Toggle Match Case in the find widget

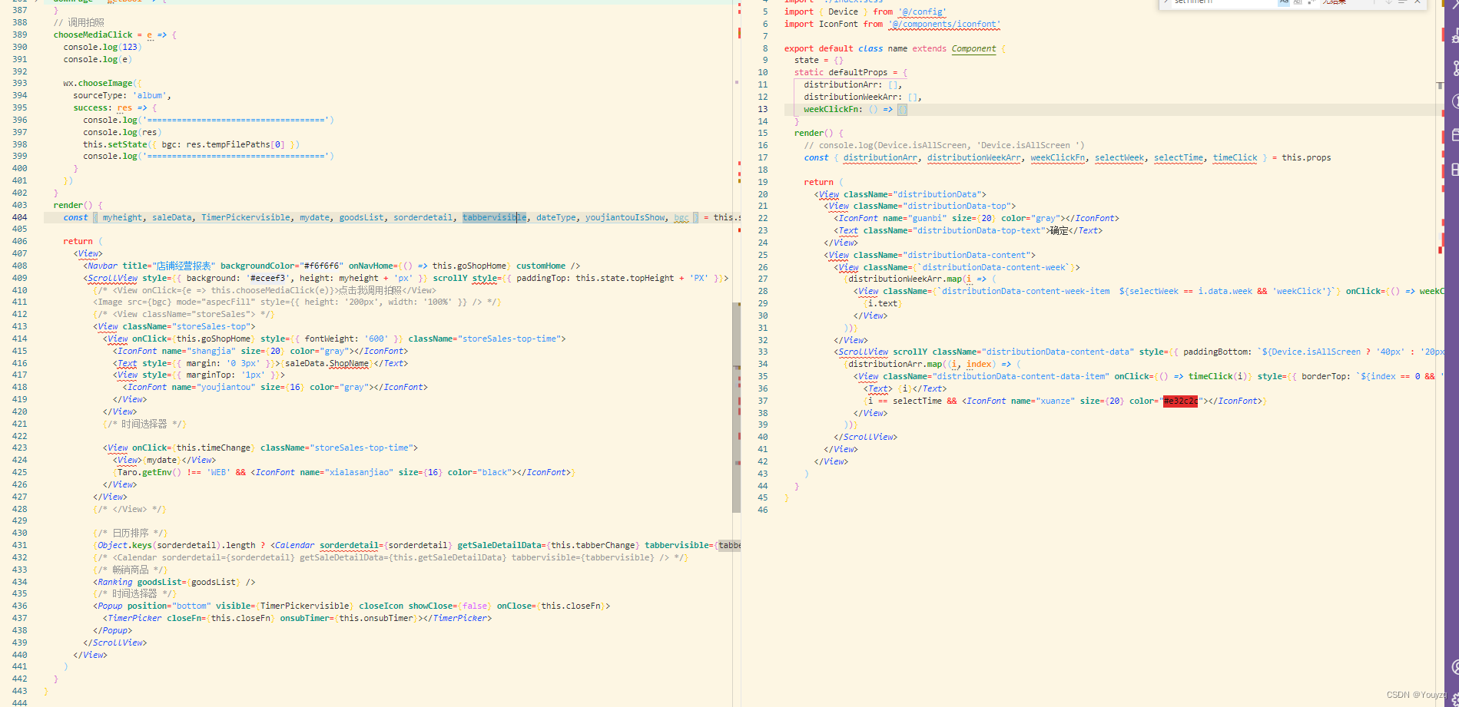click(x=1284, y=2)
